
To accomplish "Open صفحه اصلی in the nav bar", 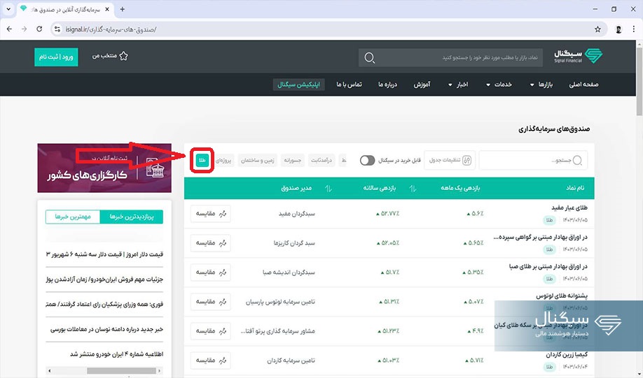I will coord(583,85).
